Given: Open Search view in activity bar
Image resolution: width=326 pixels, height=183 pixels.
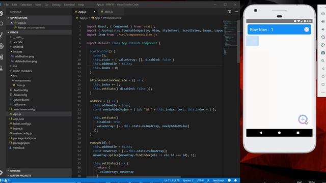Looking at the screenshot, I should click(1, 23).
